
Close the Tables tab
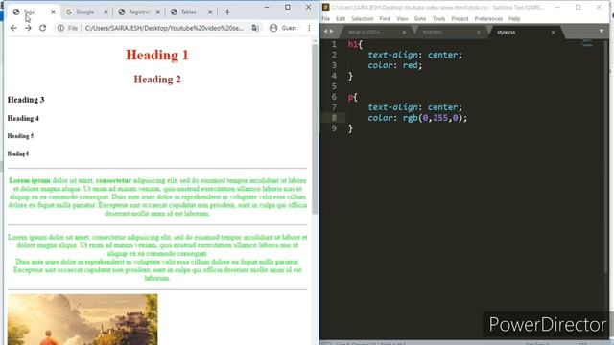[x=210, y=12]
